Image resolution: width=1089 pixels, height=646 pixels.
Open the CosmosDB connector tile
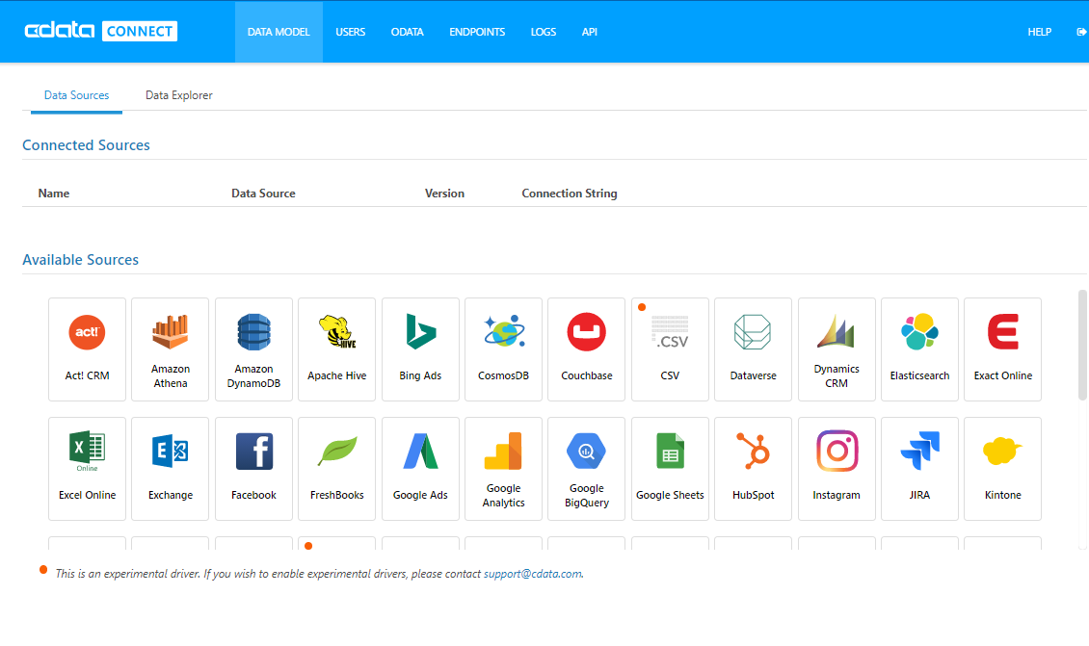503,349
